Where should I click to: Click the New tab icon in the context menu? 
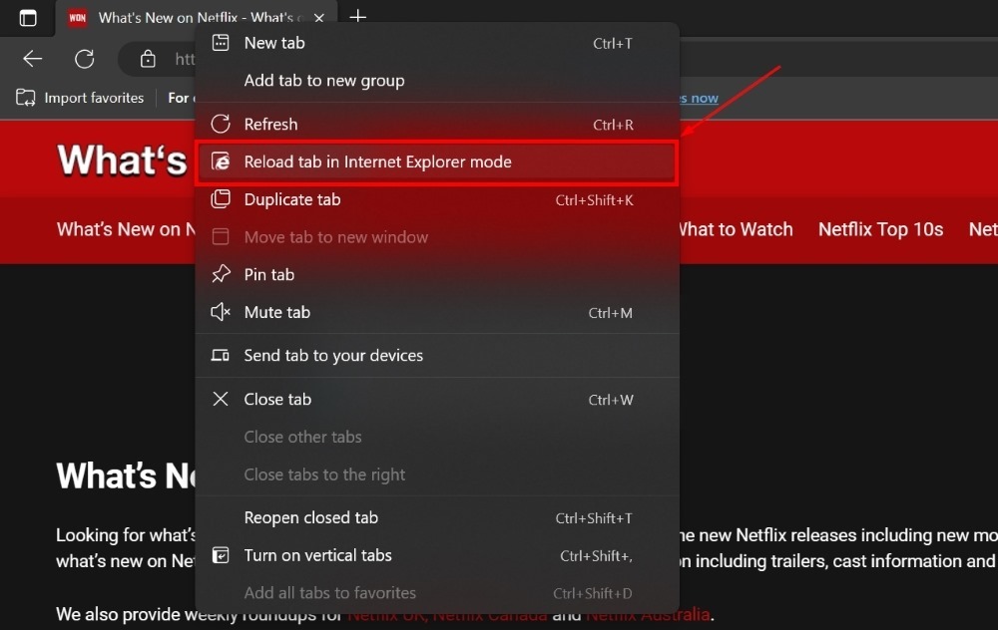pos(220,42)
